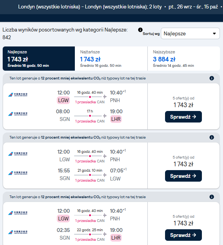Click info icon beside Sortuj wg
223x245 pixels.
140,30
